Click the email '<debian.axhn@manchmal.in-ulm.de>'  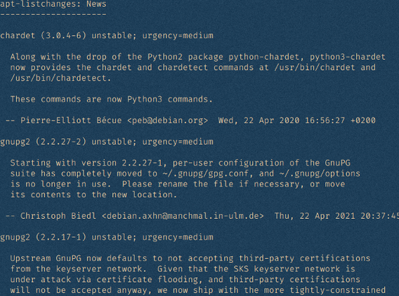pos(183,216)
